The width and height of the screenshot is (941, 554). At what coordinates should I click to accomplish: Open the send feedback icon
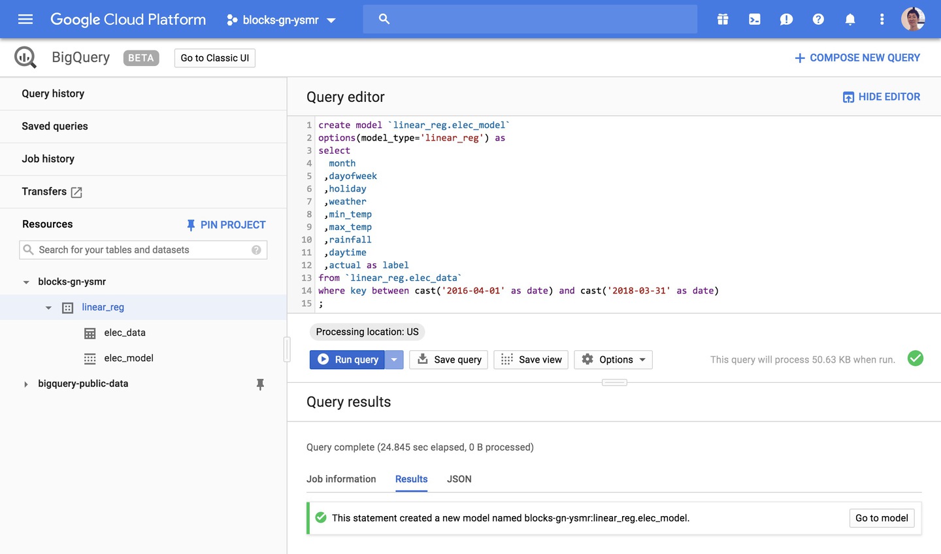point(786,20)
